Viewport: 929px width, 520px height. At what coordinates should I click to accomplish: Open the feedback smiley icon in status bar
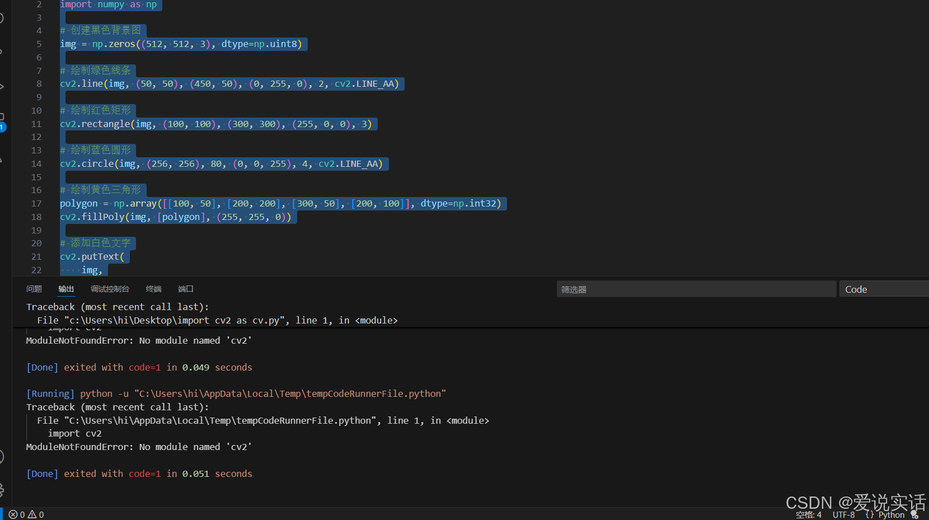point(916,514)
